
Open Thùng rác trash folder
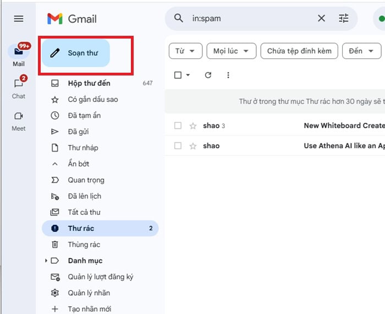click(100, 245)
